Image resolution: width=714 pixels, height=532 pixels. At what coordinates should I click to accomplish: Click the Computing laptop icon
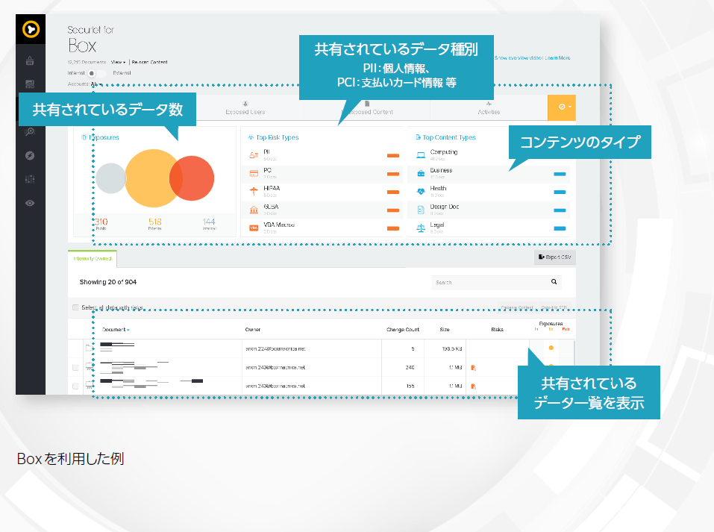421,155
